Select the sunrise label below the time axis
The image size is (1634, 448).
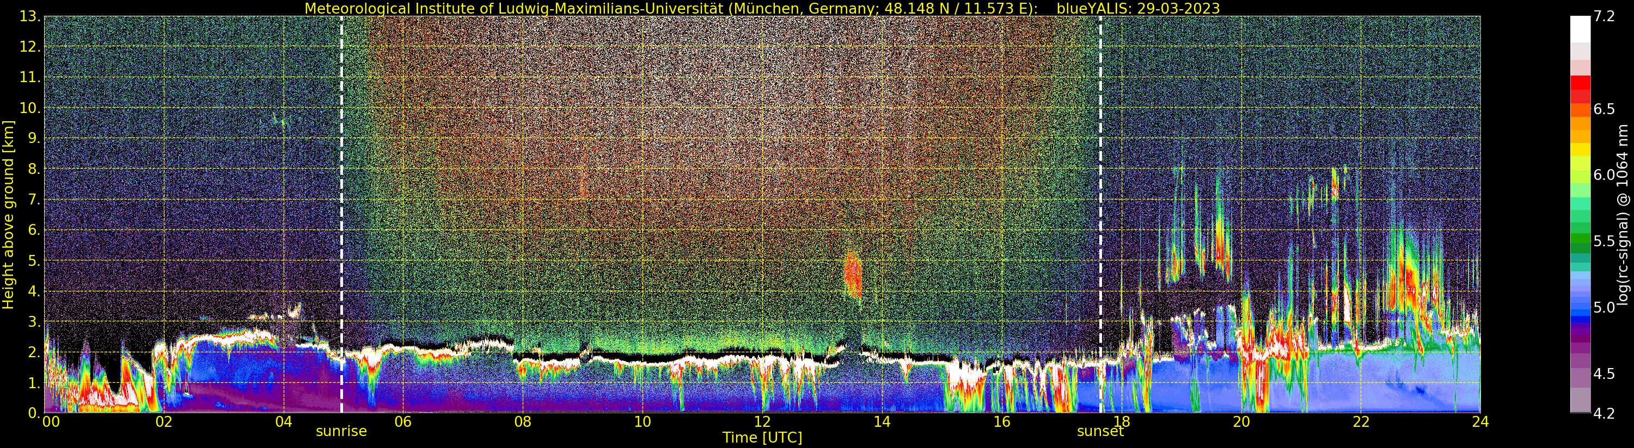[x=341, y=432]
